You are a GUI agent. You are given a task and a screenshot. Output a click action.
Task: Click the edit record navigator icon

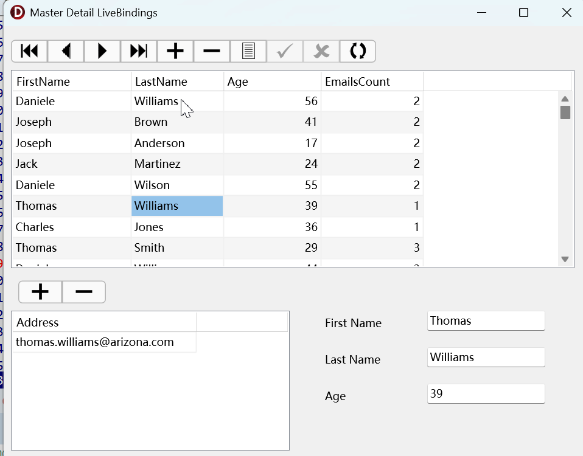(248, 52)
